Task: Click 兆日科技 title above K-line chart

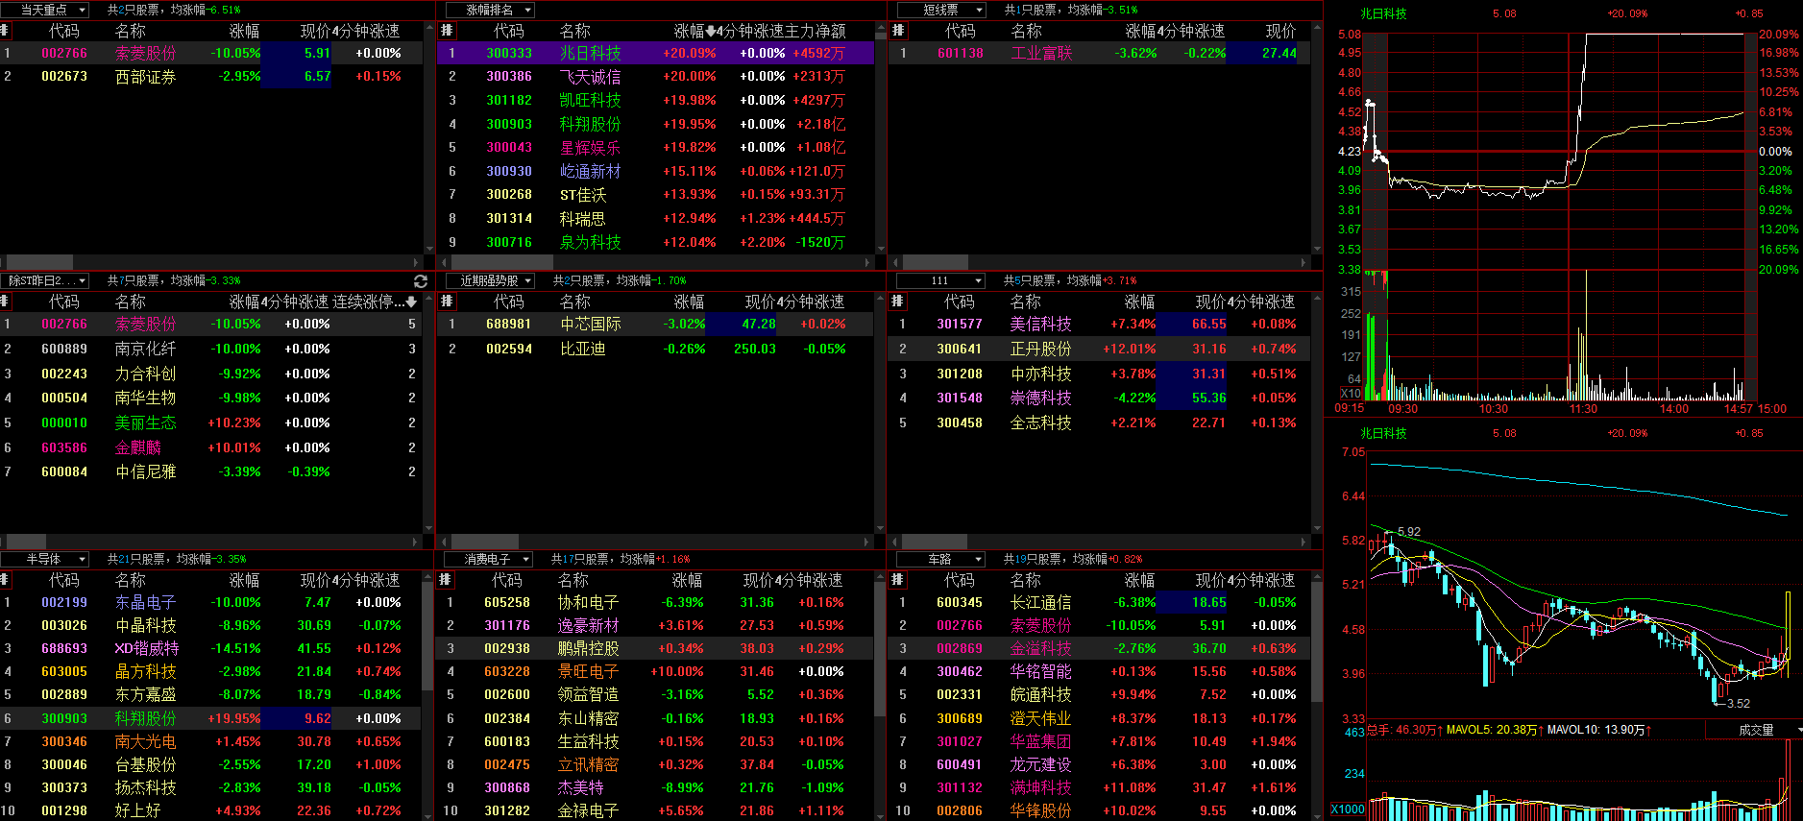Action: pos(1383,433)
